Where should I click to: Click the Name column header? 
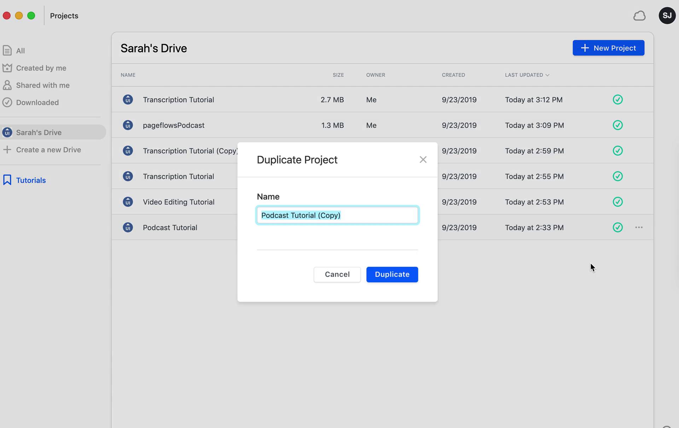pos(128,75)
